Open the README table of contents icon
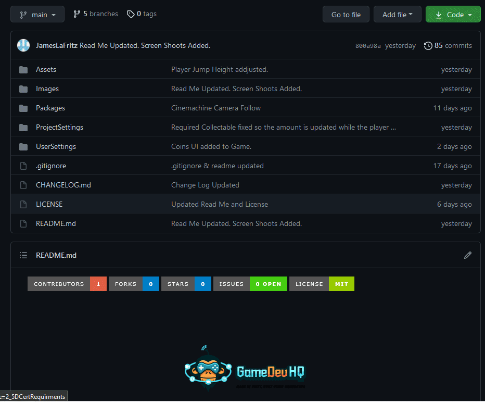 [x=23, y=255]
